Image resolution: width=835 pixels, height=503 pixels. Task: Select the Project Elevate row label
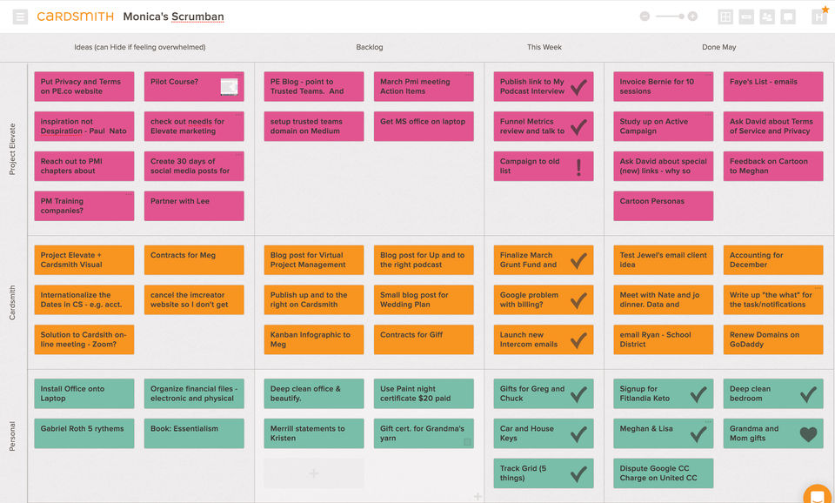coord(12,148)
